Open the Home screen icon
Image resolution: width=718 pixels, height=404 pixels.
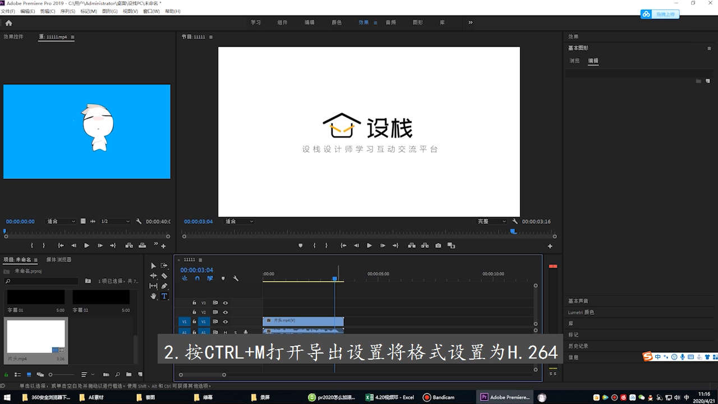(8, 23)
